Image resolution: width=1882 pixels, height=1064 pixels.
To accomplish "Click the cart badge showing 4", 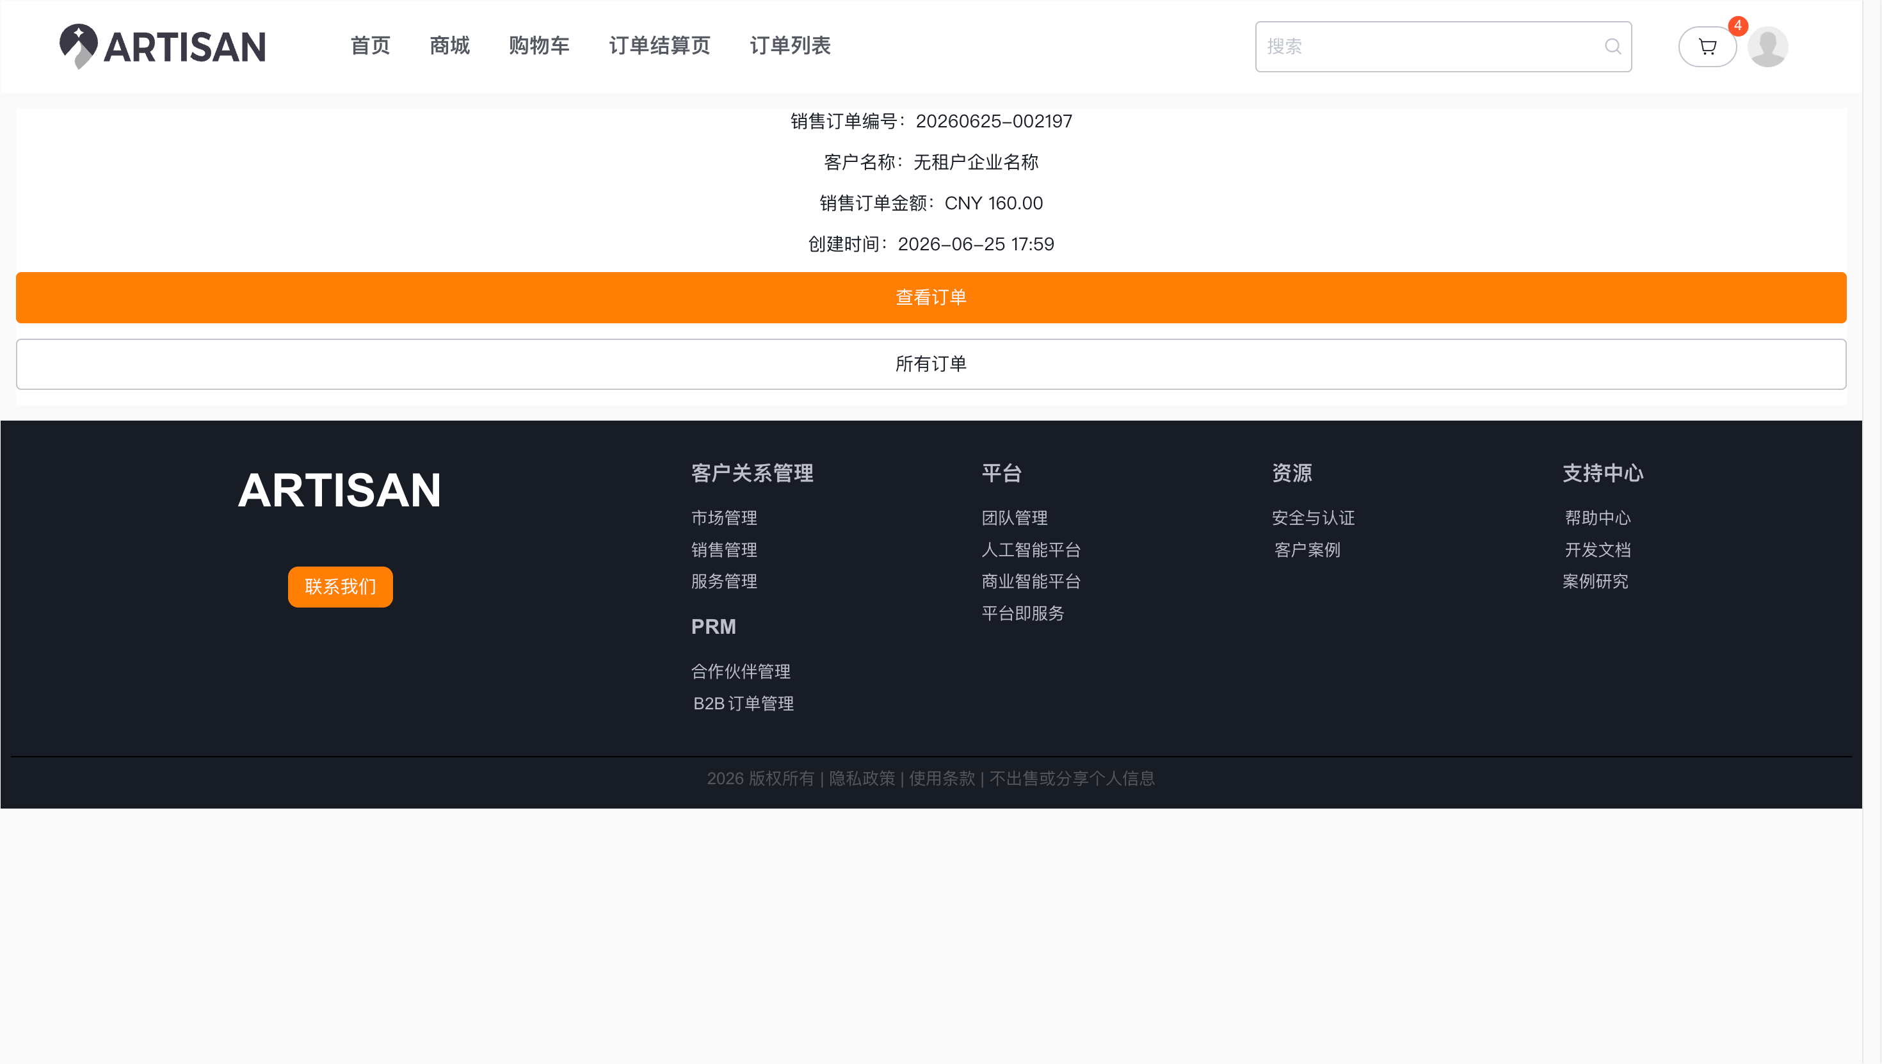I will 1737,26.
